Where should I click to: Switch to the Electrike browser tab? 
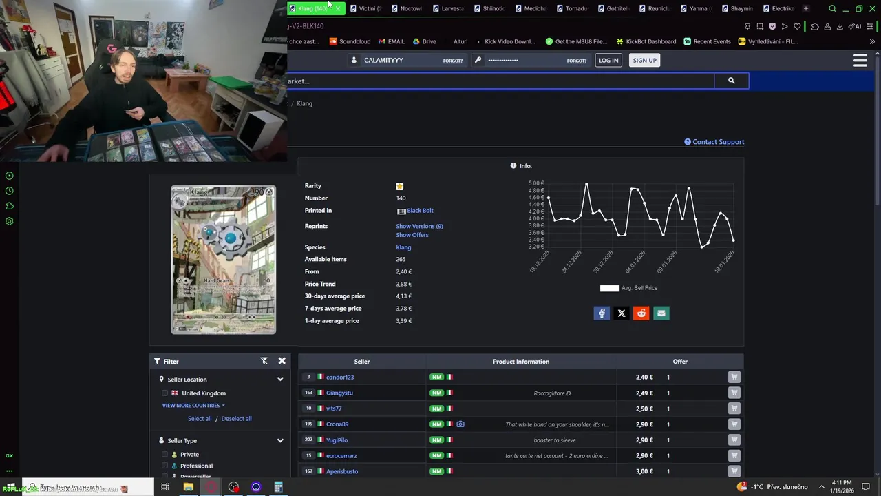pyautogui.click(x=778, y=8)
